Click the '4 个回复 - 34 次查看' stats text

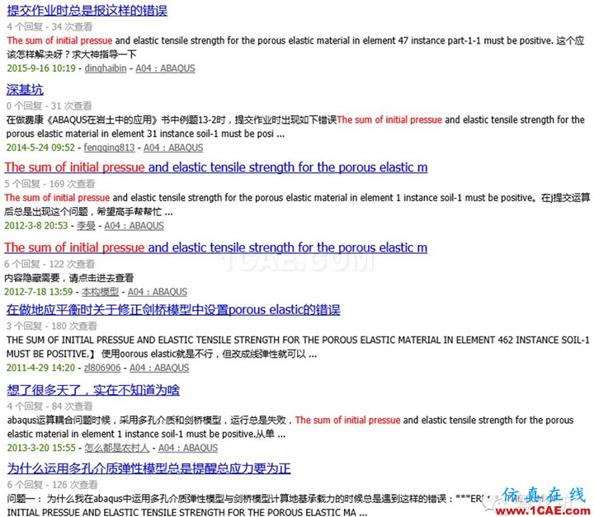click(x=49, y=27)
